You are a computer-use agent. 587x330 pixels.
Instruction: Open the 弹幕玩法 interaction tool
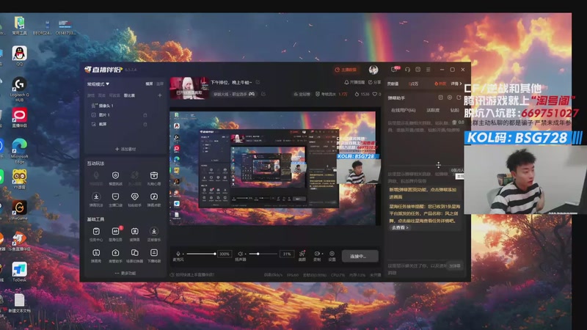pyautogui.click(x=96, y=199)
